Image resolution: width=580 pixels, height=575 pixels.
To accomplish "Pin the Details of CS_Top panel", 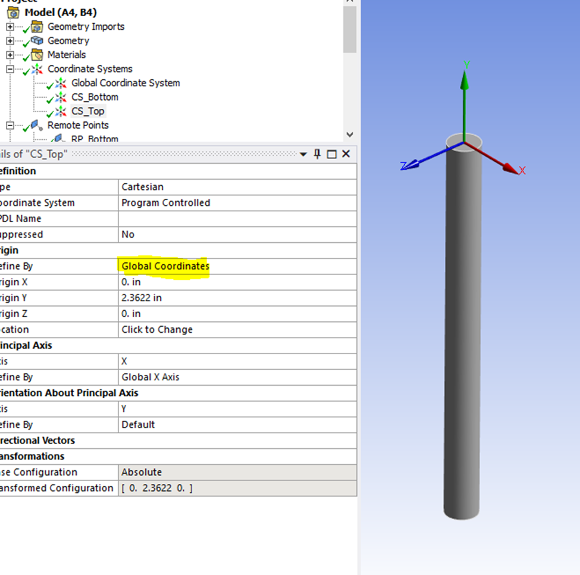I will click(317, 154).
